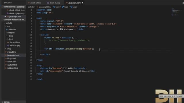Screen dimensions: 184x103
Task: Click the HTML file icon beside index.html
Action: [6, 52]
